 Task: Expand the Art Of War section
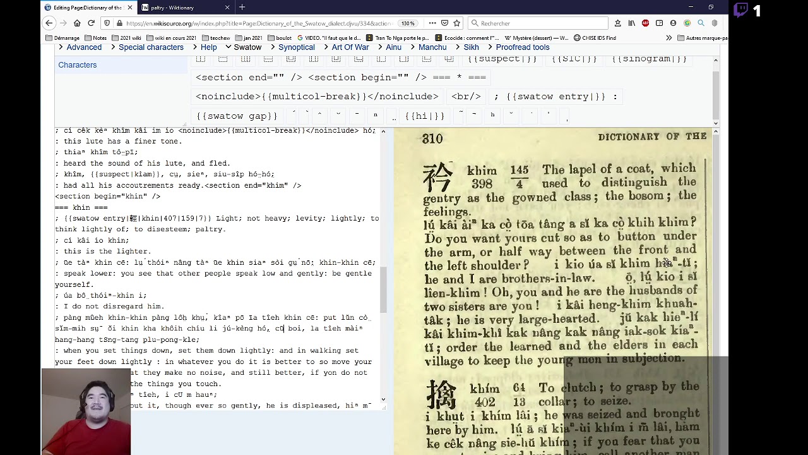(346, 47)
